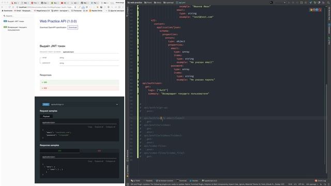The width and height of the screenshot is (331, 186).
Task: Open the Александр profile button in the browser
Action: click(x=119, y=3)
